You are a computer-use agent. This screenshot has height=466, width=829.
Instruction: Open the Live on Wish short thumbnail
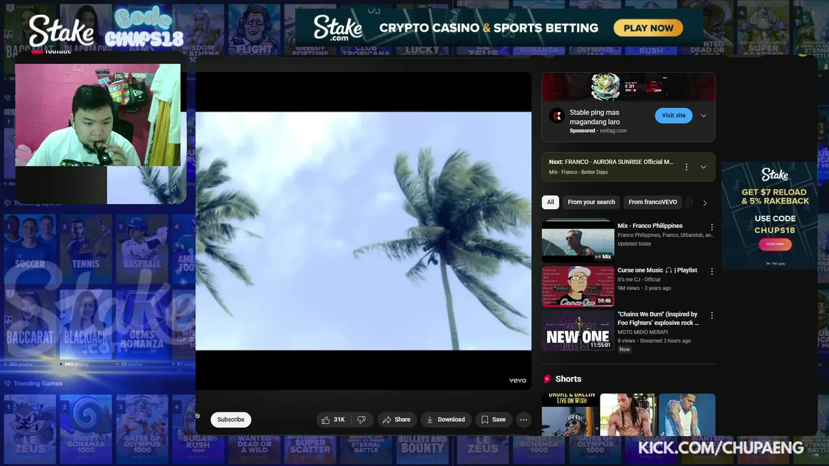tap(570, 414)
